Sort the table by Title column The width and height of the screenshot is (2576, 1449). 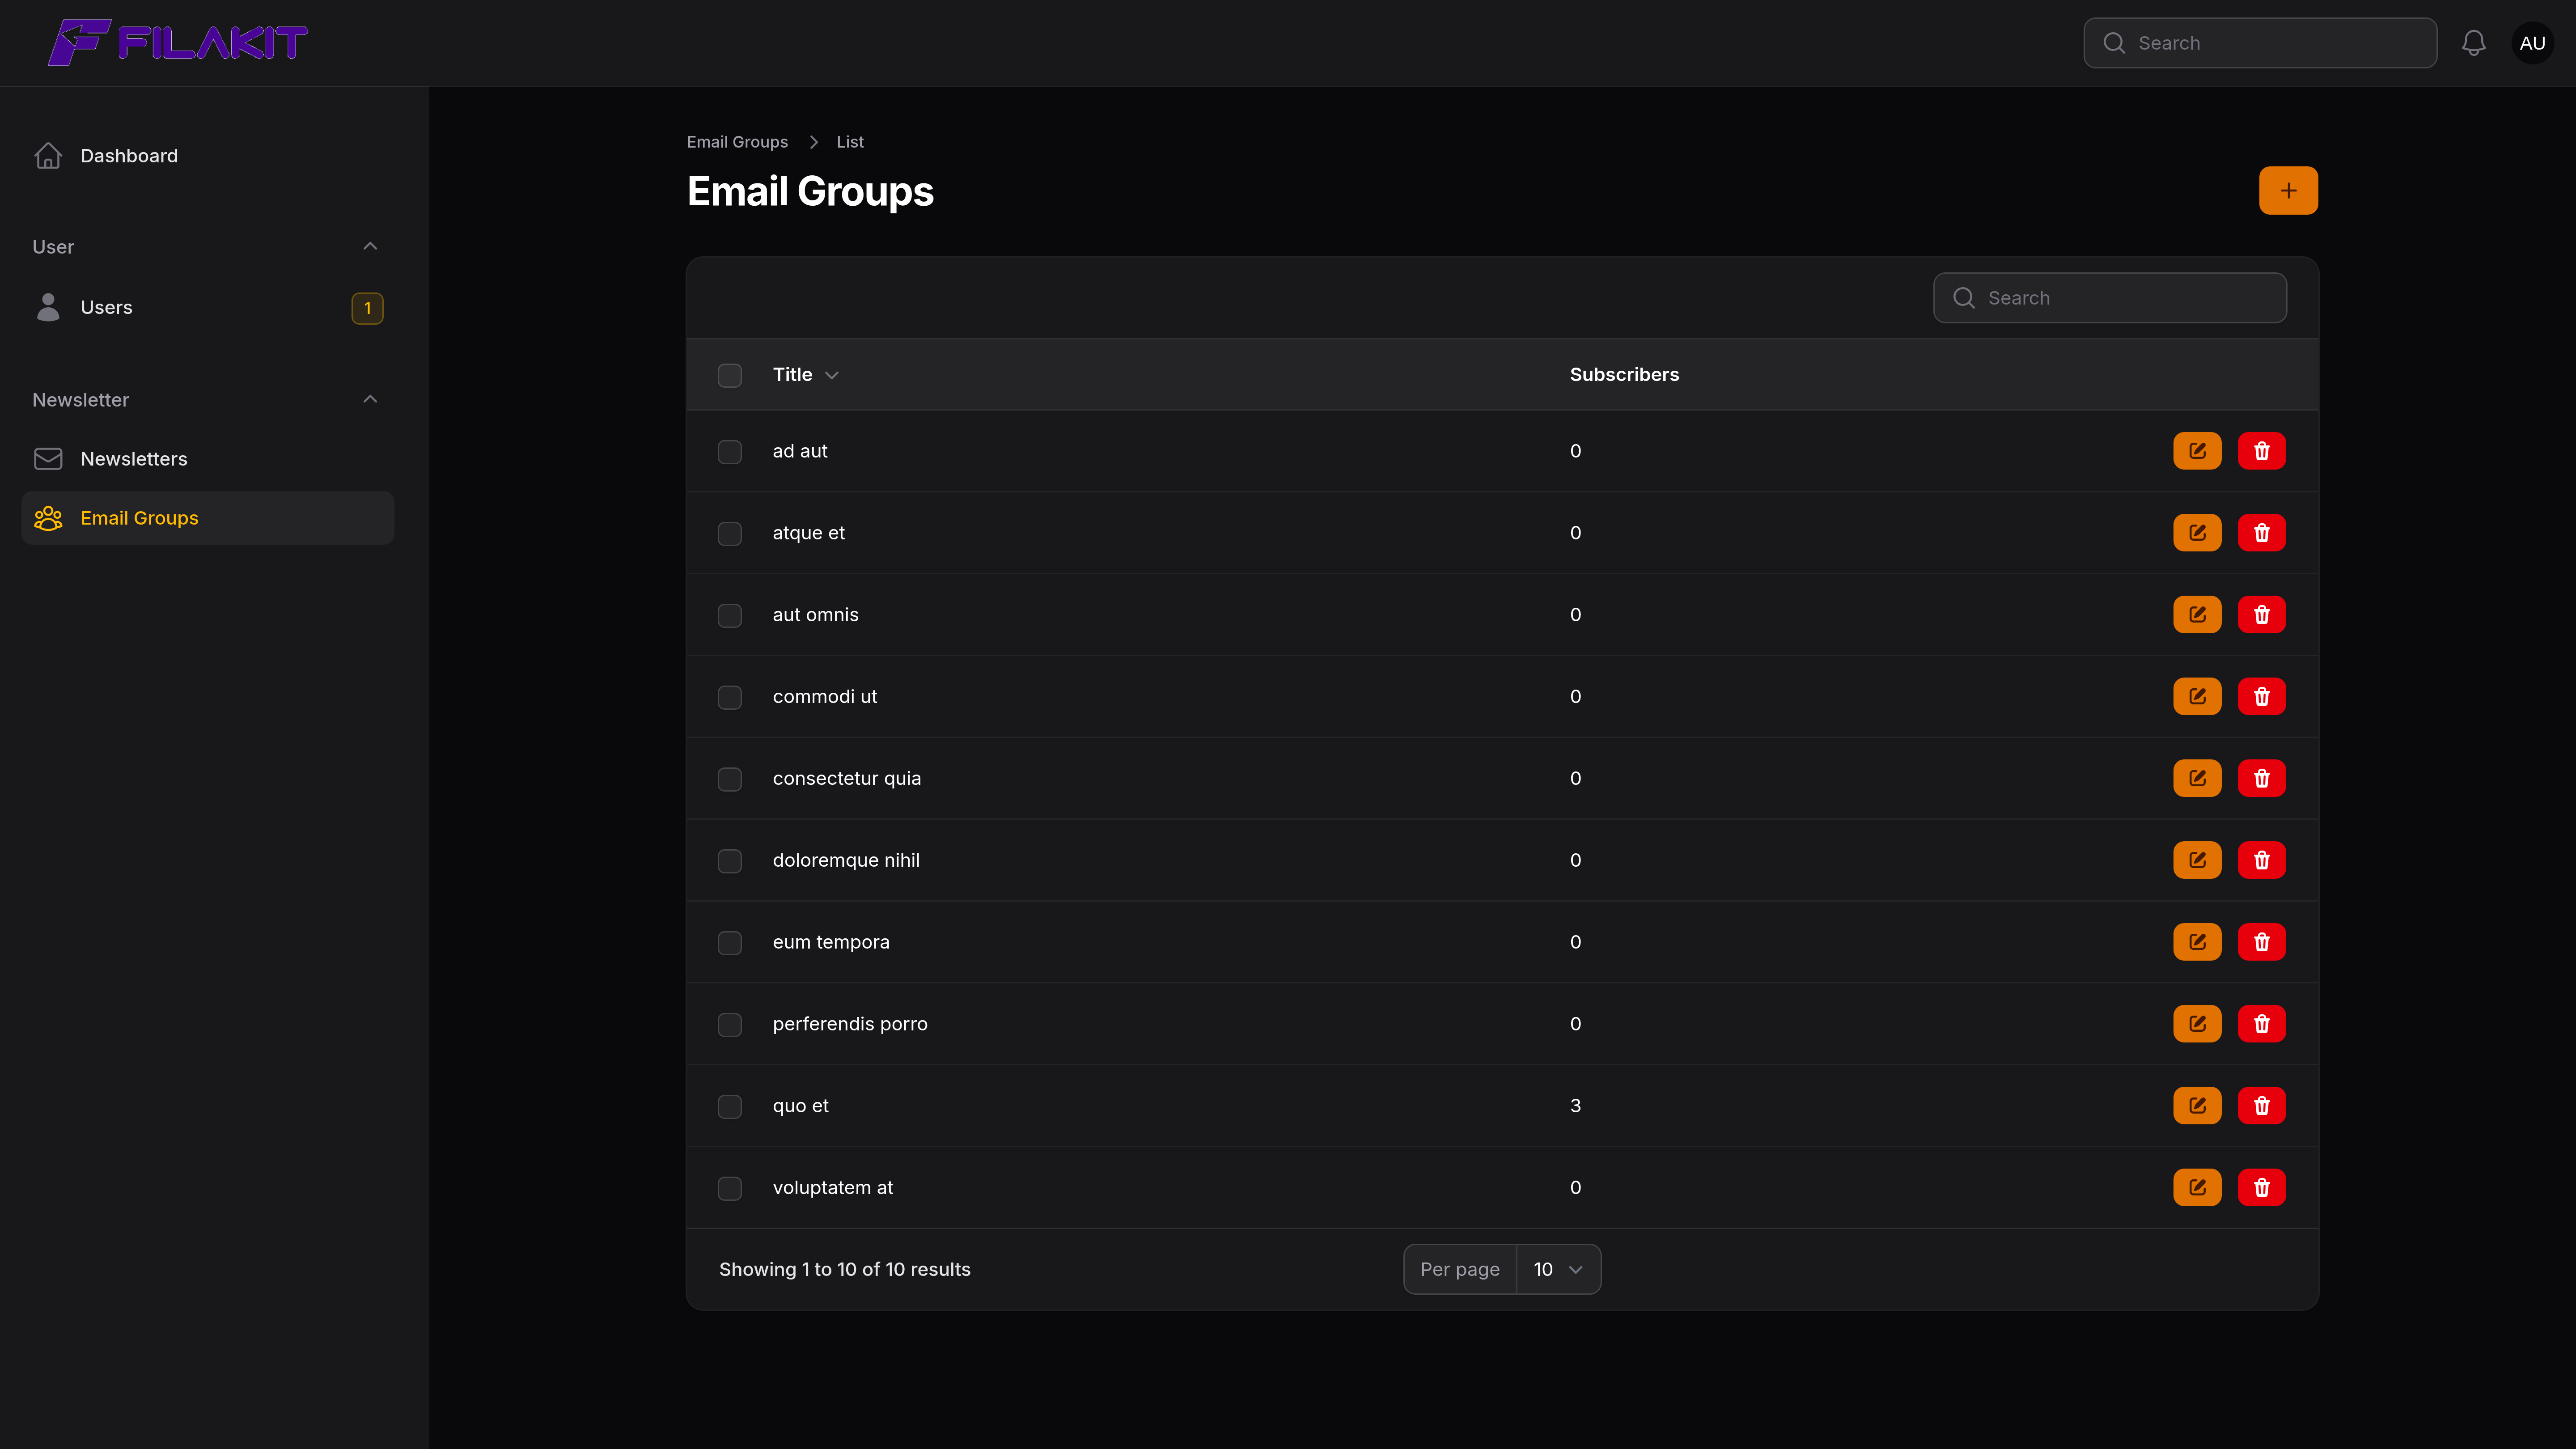coord(805,375)
